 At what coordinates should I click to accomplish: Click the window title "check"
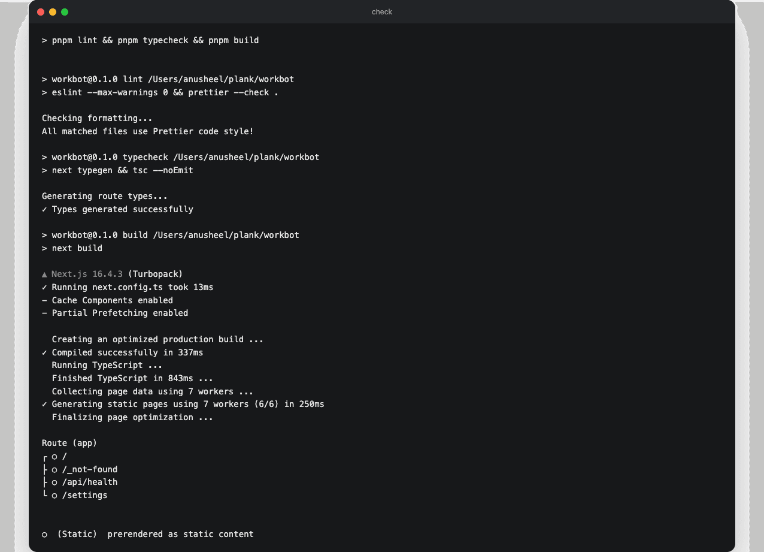[x=382, y=12]
